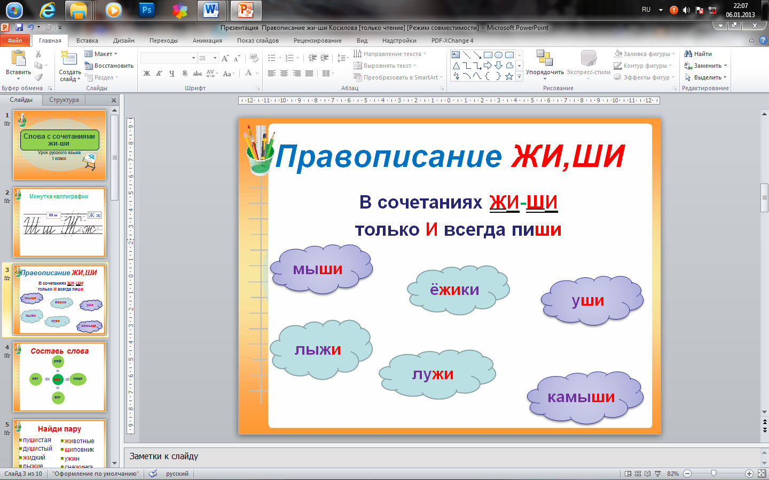Click the Cut scissors icon

point(38,54)
